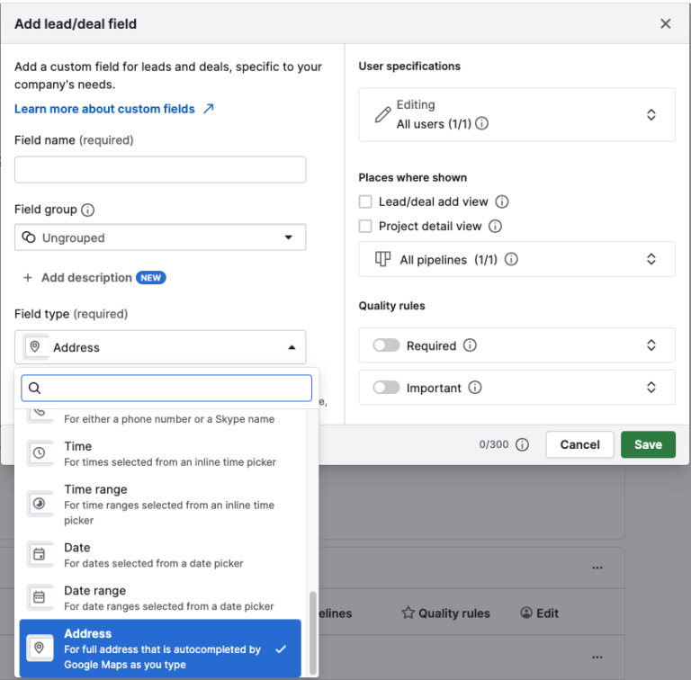Viewport: 691px width, 680px height.
Task: Click info icon next to Important
Action: click(475, 388)
